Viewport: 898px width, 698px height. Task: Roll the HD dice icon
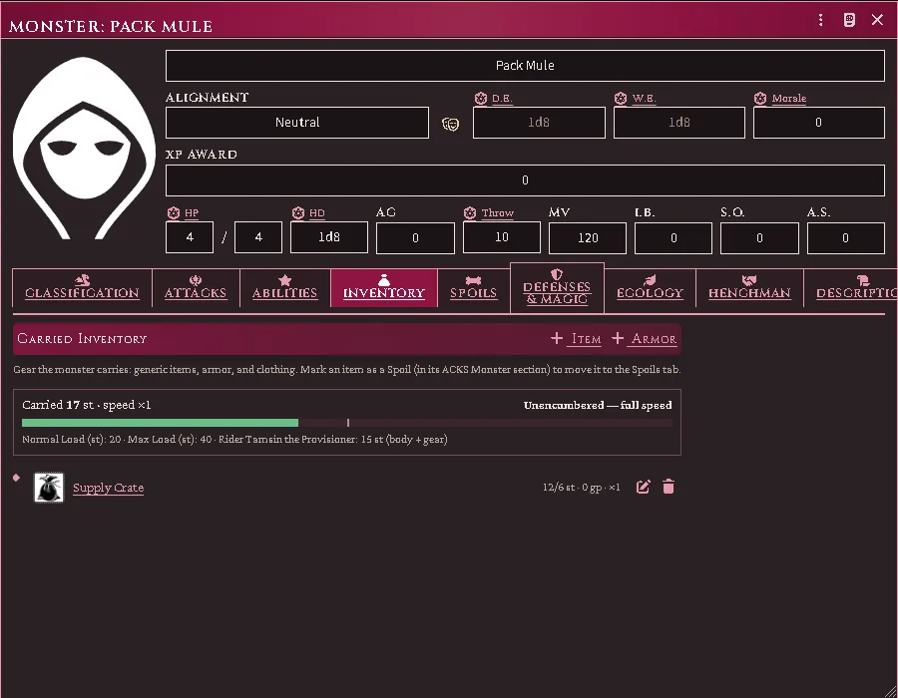297,213
